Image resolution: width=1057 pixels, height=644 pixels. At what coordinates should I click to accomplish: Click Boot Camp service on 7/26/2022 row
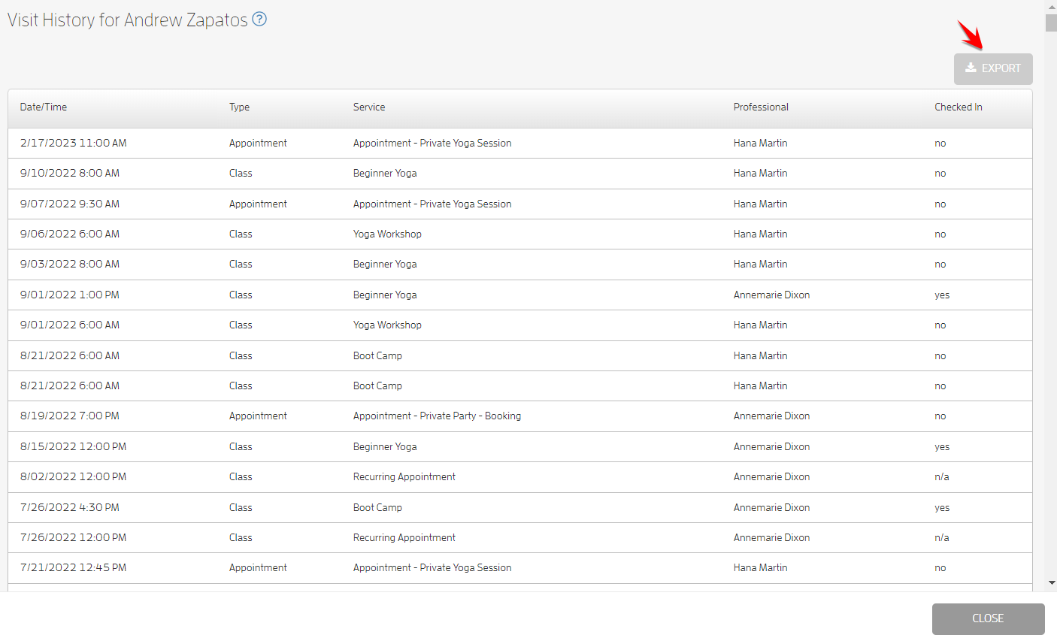[377, 507]
